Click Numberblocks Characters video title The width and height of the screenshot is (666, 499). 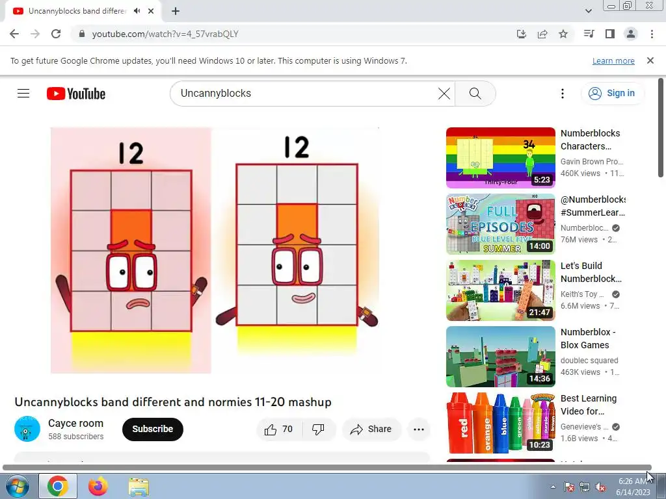point(591,140)
